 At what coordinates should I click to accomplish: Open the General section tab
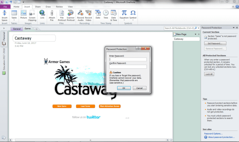(17, 29)
